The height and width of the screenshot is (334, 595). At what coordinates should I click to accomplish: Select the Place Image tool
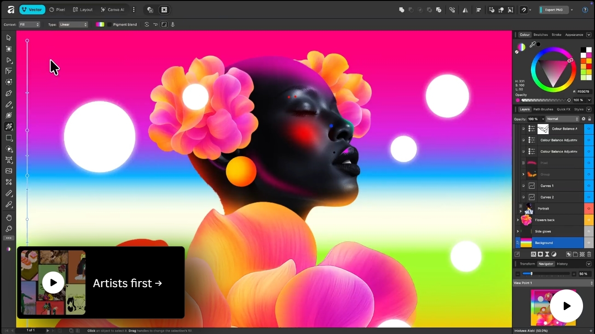point(9,171)
